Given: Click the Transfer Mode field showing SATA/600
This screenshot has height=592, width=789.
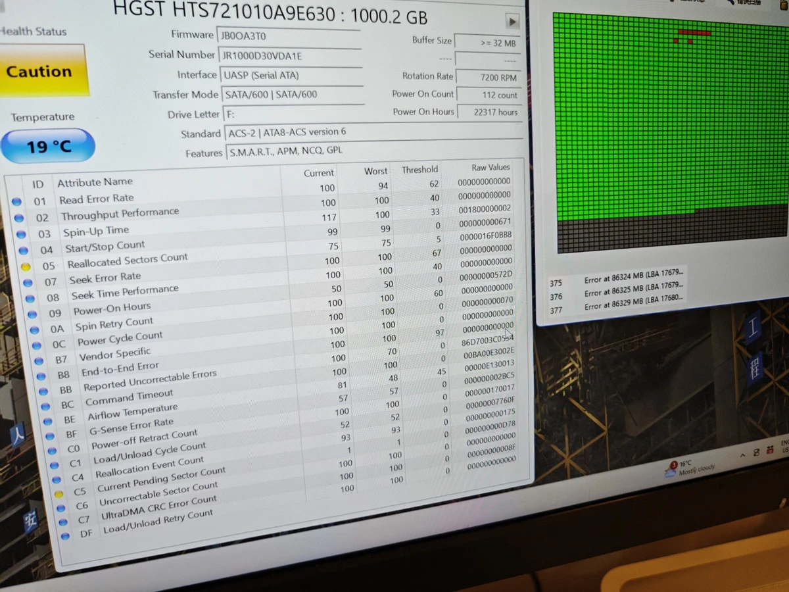Looking at the screenshot, I should click(x=293, y=95).
